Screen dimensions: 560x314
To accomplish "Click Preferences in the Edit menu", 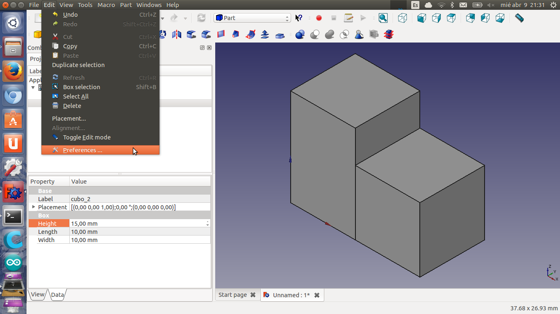I will tap(82, 150).
